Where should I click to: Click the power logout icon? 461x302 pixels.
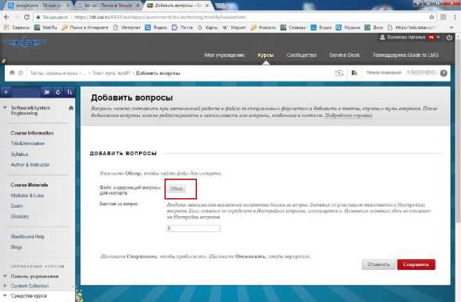click(449, 37)
